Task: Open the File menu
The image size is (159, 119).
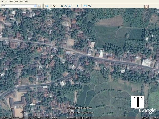Action: click(x=2, y=2)
